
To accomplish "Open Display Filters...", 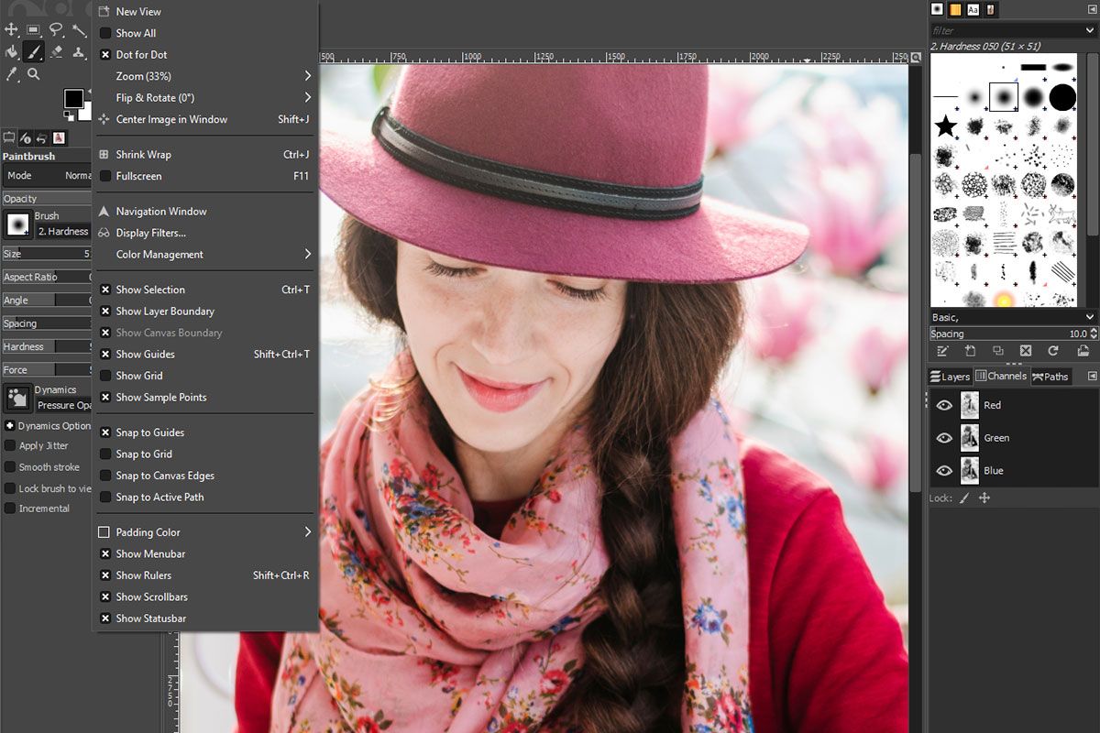I will (x=205, y=234).
